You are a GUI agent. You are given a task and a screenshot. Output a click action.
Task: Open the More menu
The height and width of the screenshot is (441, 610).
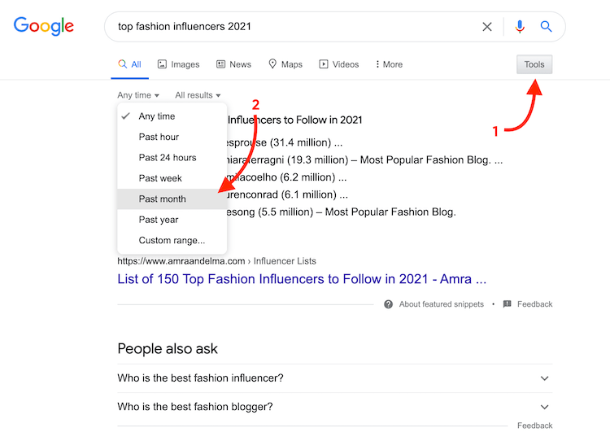(389, 64)
